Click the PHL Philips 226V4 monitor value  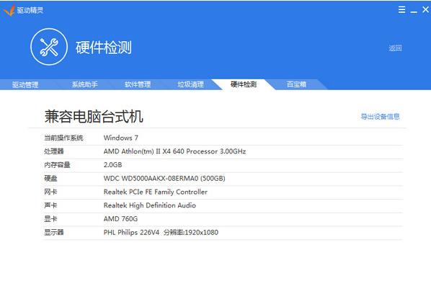click(161, 233)
